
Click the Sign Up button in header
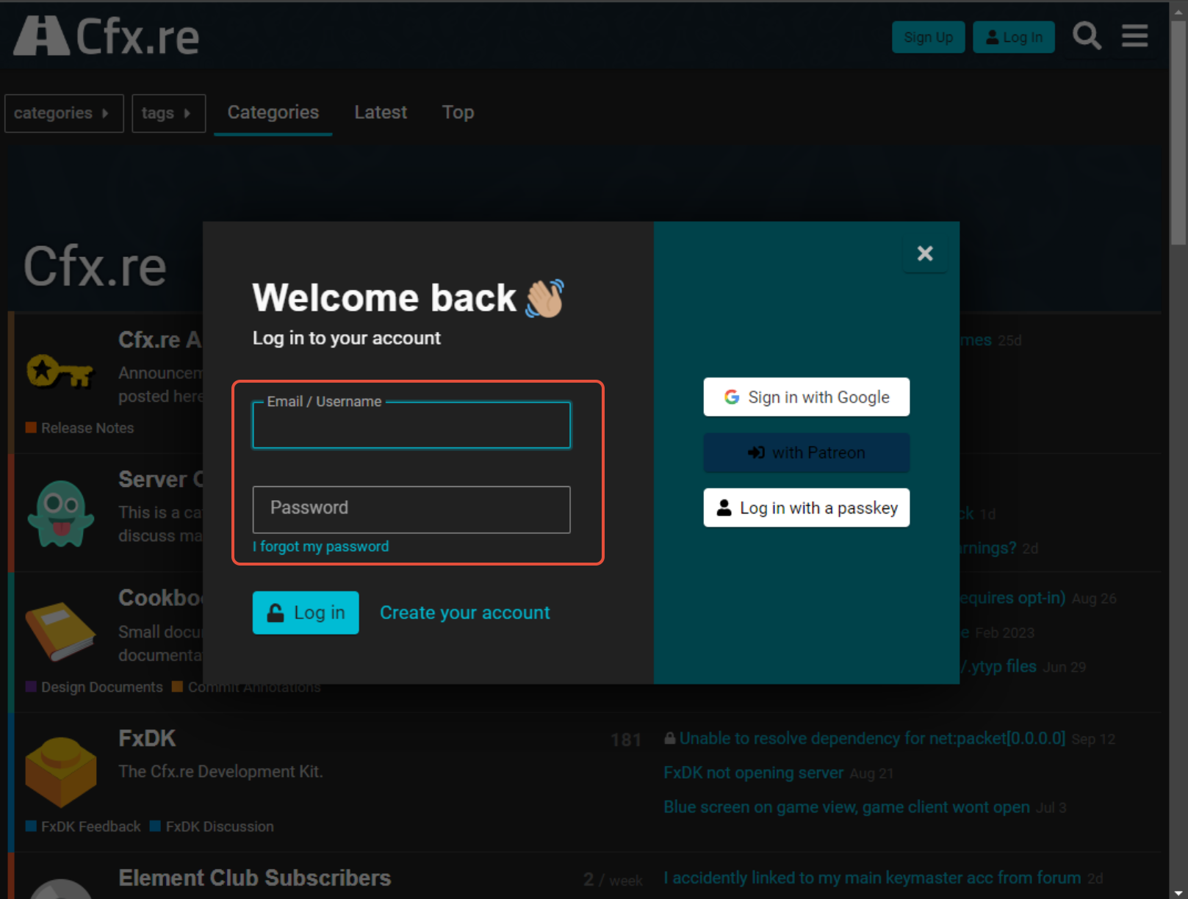(929, 37)
